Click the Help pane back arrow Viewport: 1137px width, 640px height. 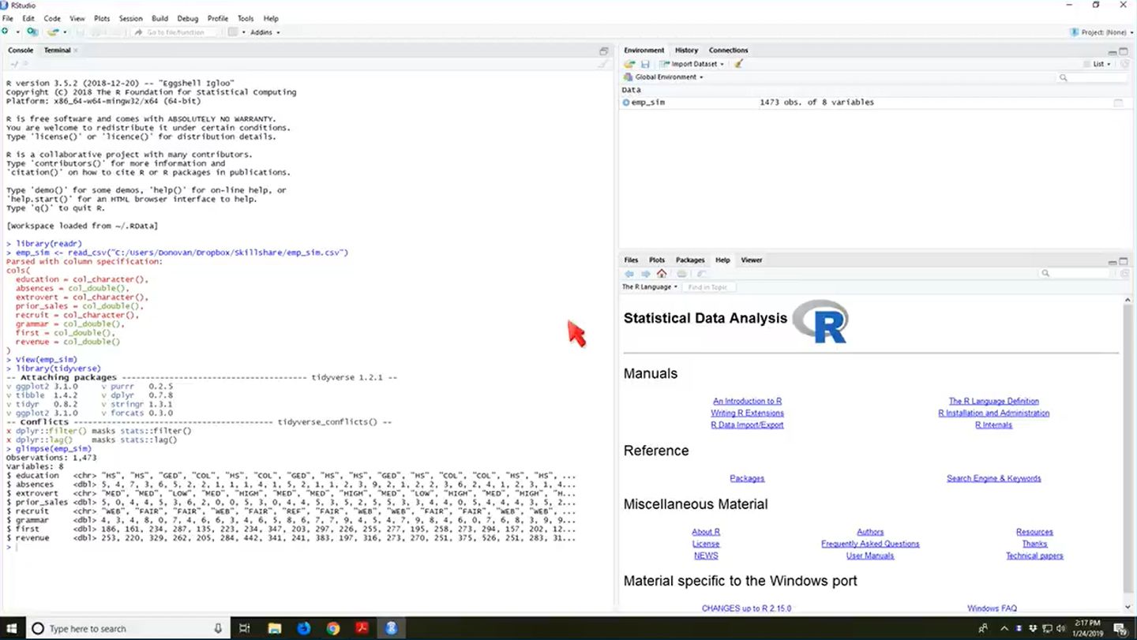click(629, 273)
